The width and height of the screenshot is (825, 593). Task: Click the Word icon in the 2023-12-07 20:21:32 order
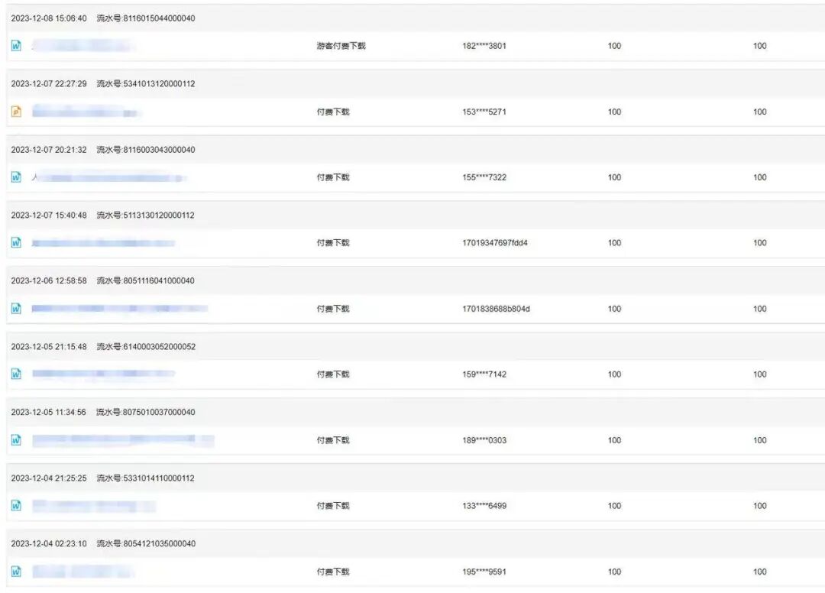(x=16, y=177)
